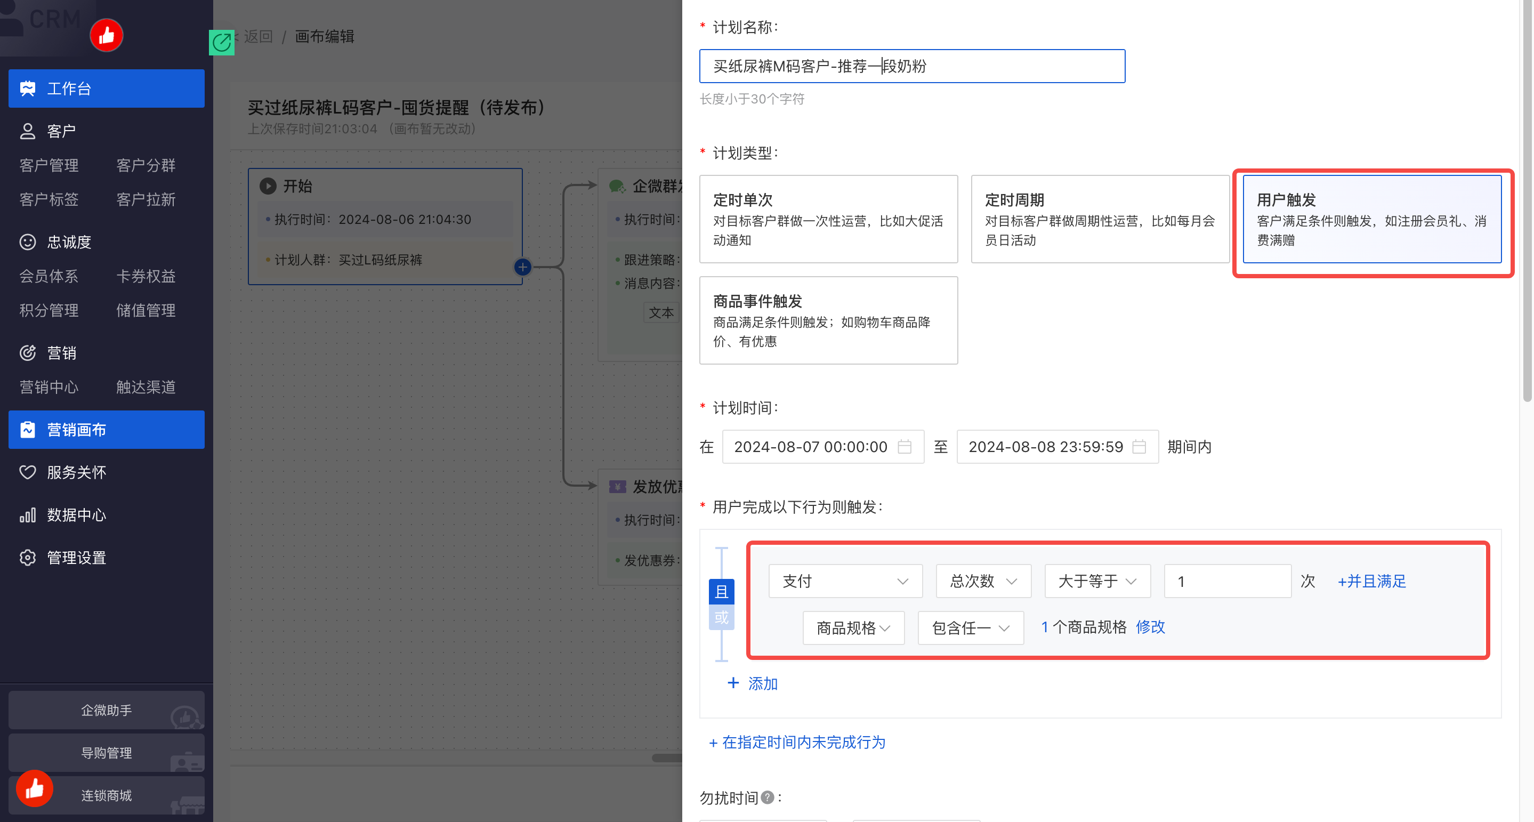Open the 支付 behavior dropdown
The width and height of the screenshot is (1534, 822).
(845, 581)
